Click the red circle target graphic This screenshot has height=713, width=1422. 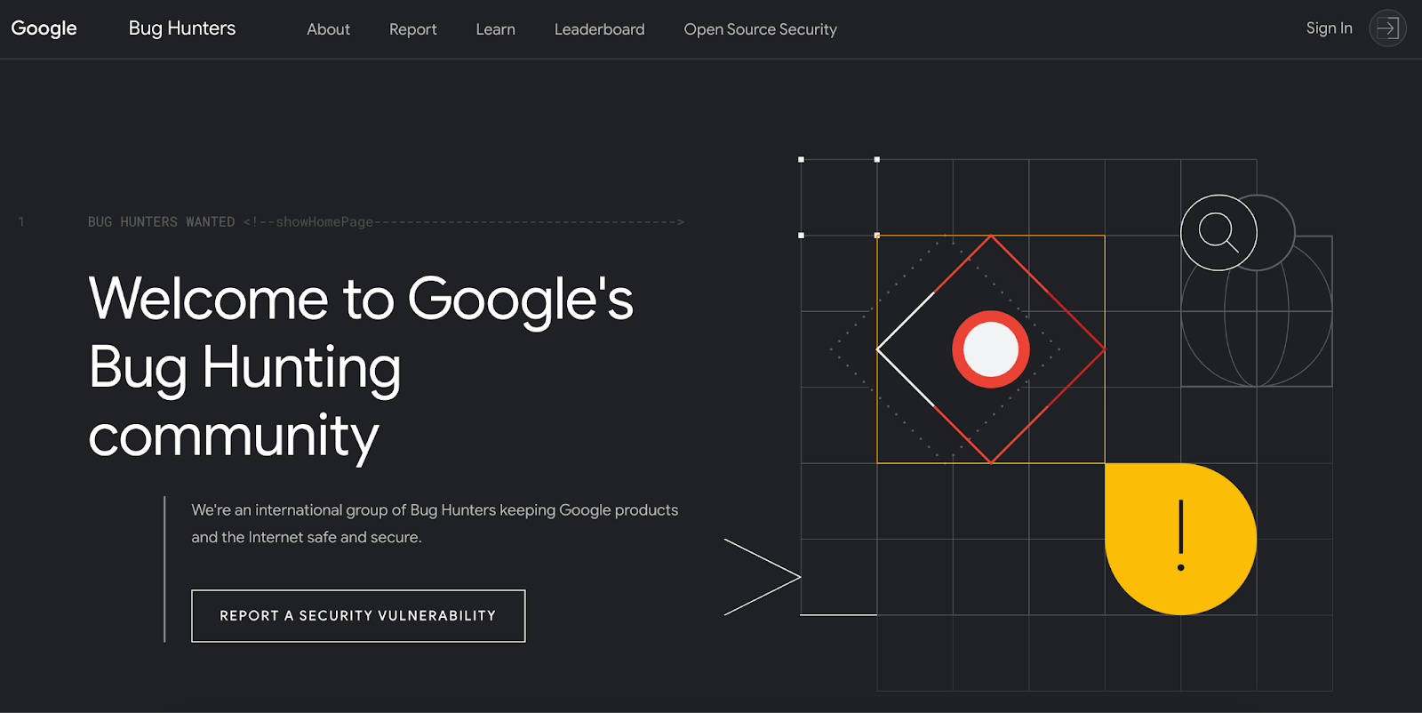[x=991, y=349]
